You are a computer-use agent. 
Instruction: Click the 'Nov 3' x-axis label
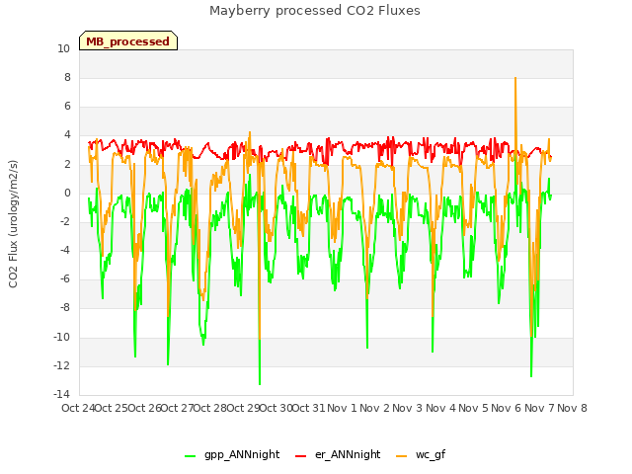(408, 408)
